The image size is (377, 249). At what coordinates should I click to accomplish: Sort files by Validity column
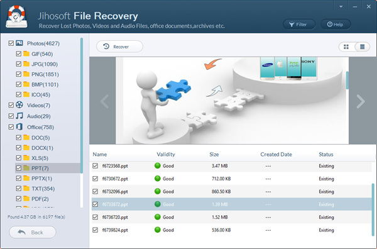pyautogui.click(x=166, y=154)
